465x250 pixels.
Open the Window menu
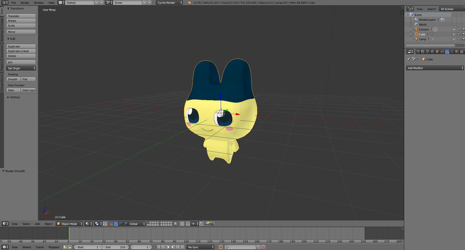click(39, 2)
